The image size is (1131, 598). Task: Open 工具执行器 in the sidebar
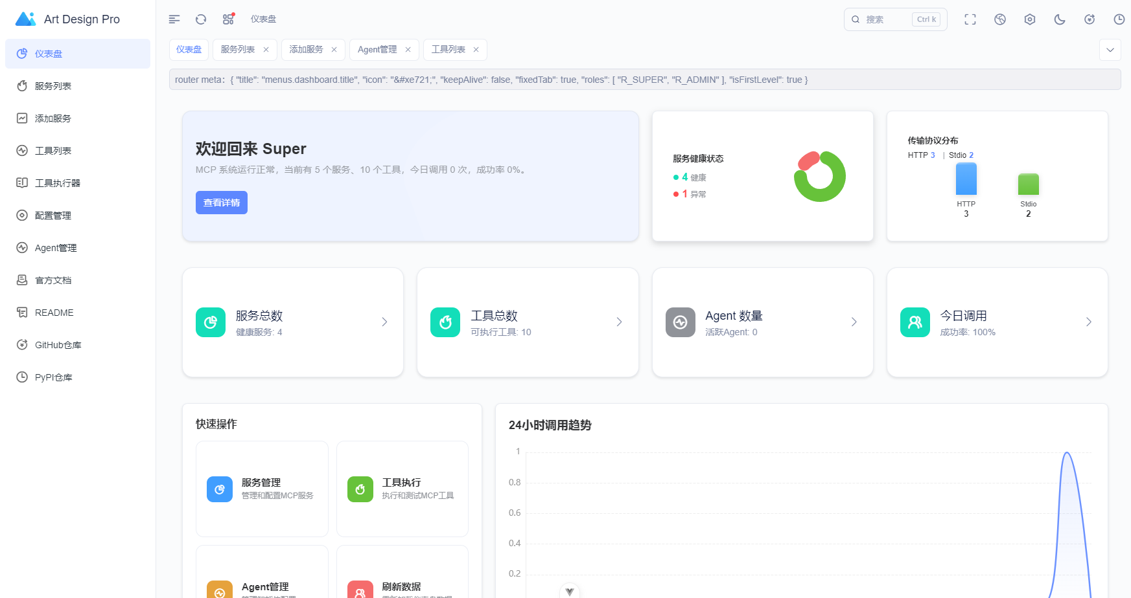[x=58, y=183]
